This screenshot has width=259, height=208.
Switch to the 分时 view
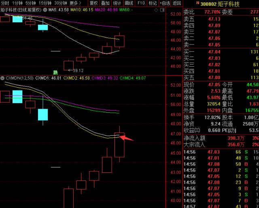tap(5, 3)
